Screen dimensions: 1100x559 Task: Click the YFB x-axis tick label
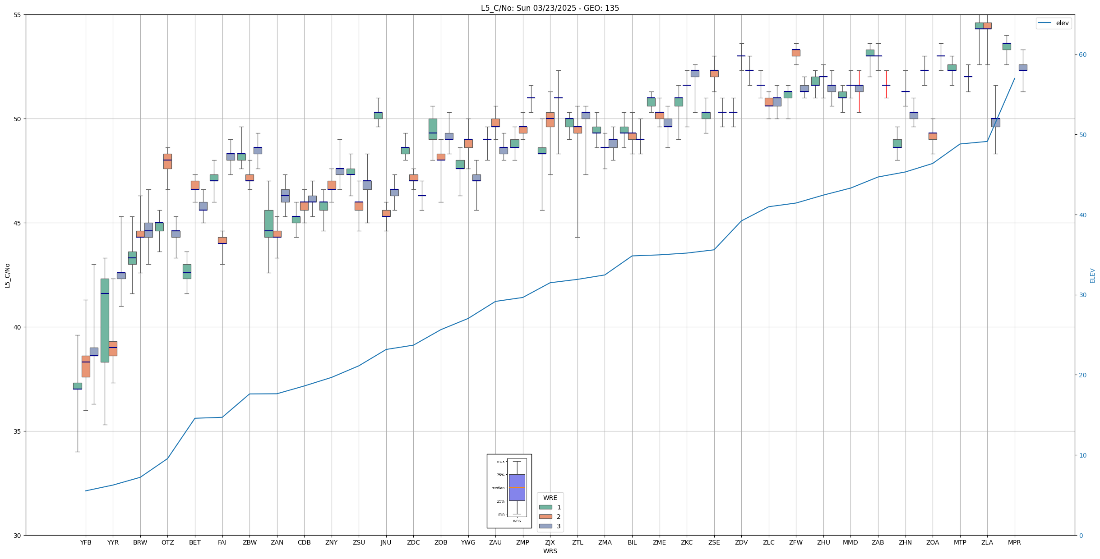coord(86,542)
